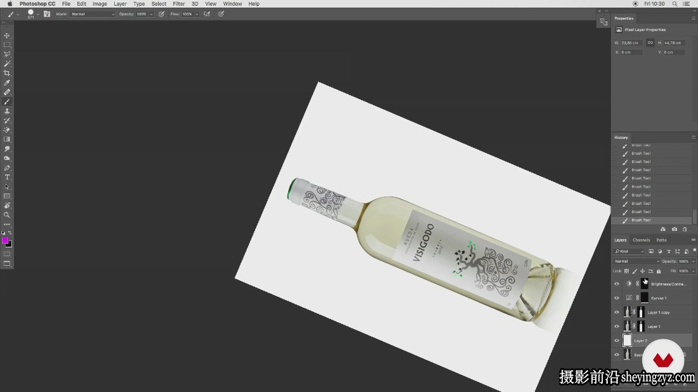Click the History panel camera snapshot icon
The image size is (698, 392).
pos(675,229)
